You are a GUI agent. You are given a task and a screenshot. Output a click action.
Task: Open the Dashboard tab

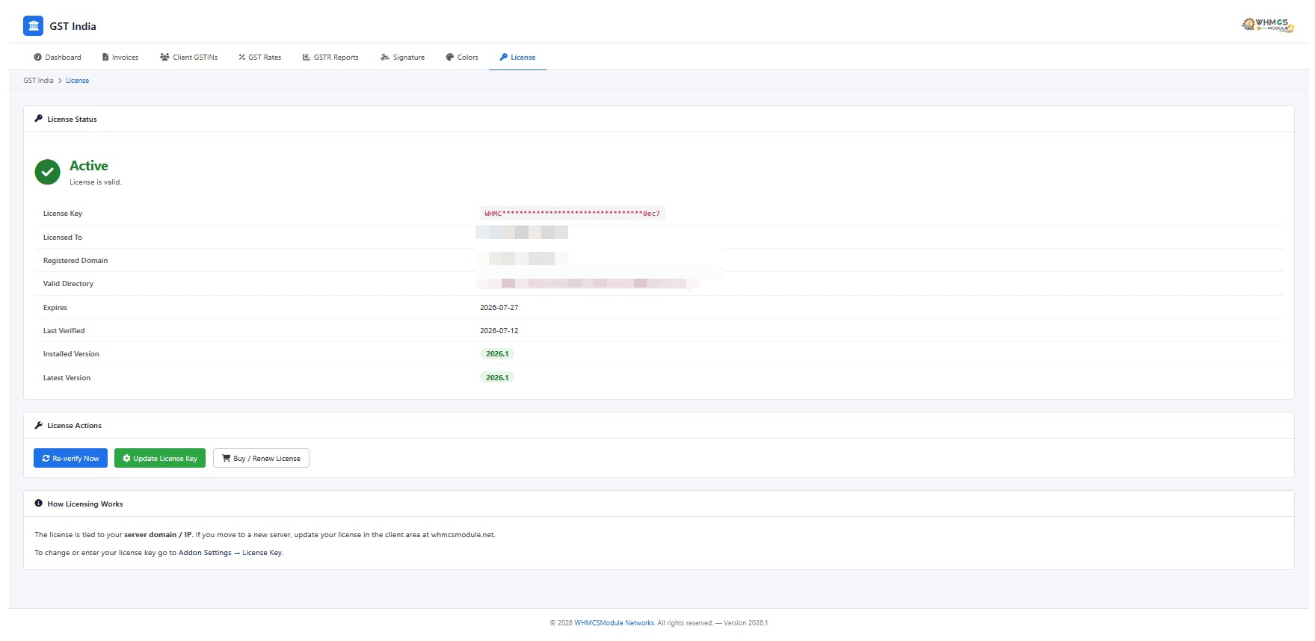[58, 57]
